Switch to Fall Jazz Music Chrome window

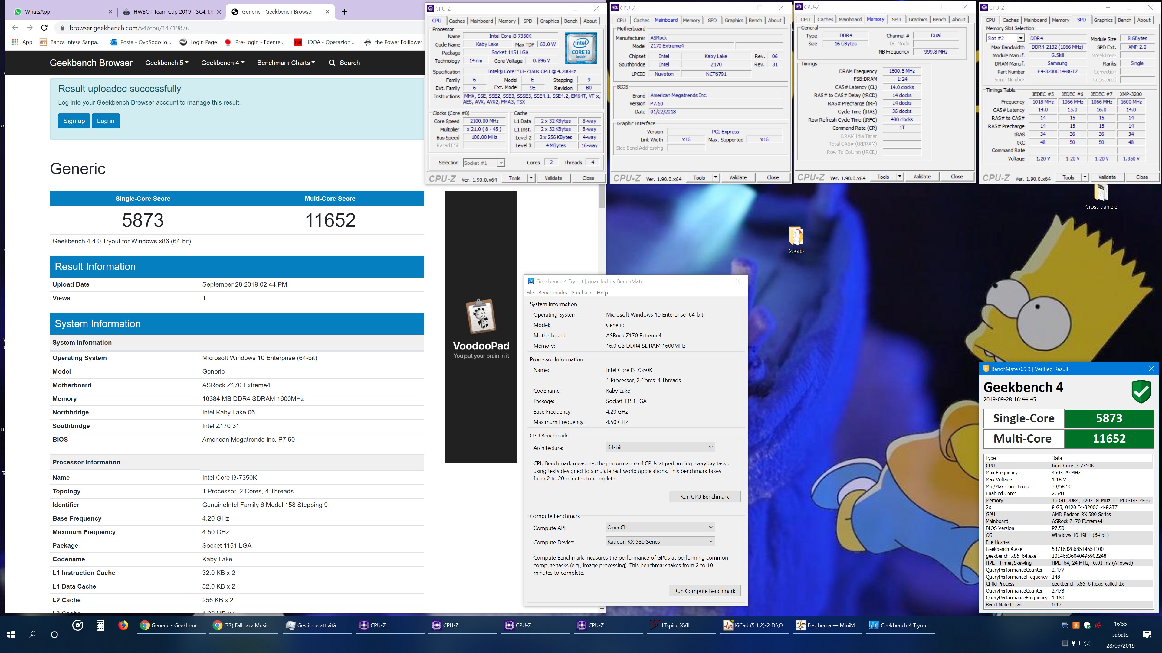pos(244,625)
